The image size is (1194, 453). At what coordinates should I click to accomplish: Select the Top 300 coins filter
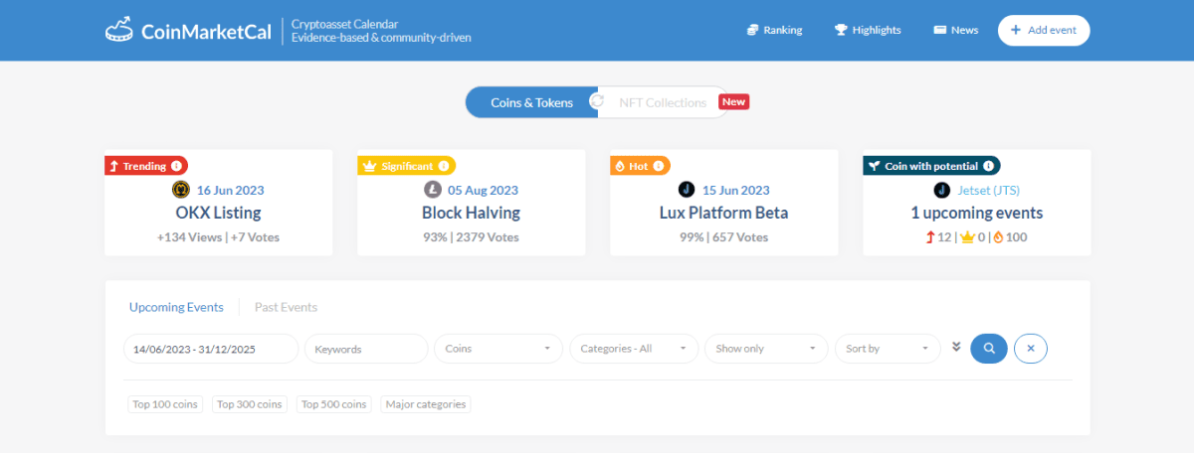coord(250,404)
